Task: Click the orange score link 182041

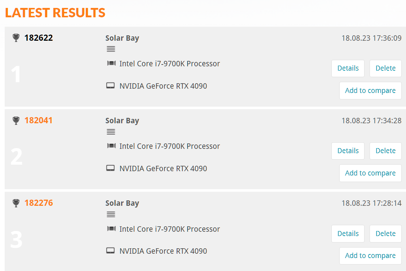Action: click(x=39, y=120)
